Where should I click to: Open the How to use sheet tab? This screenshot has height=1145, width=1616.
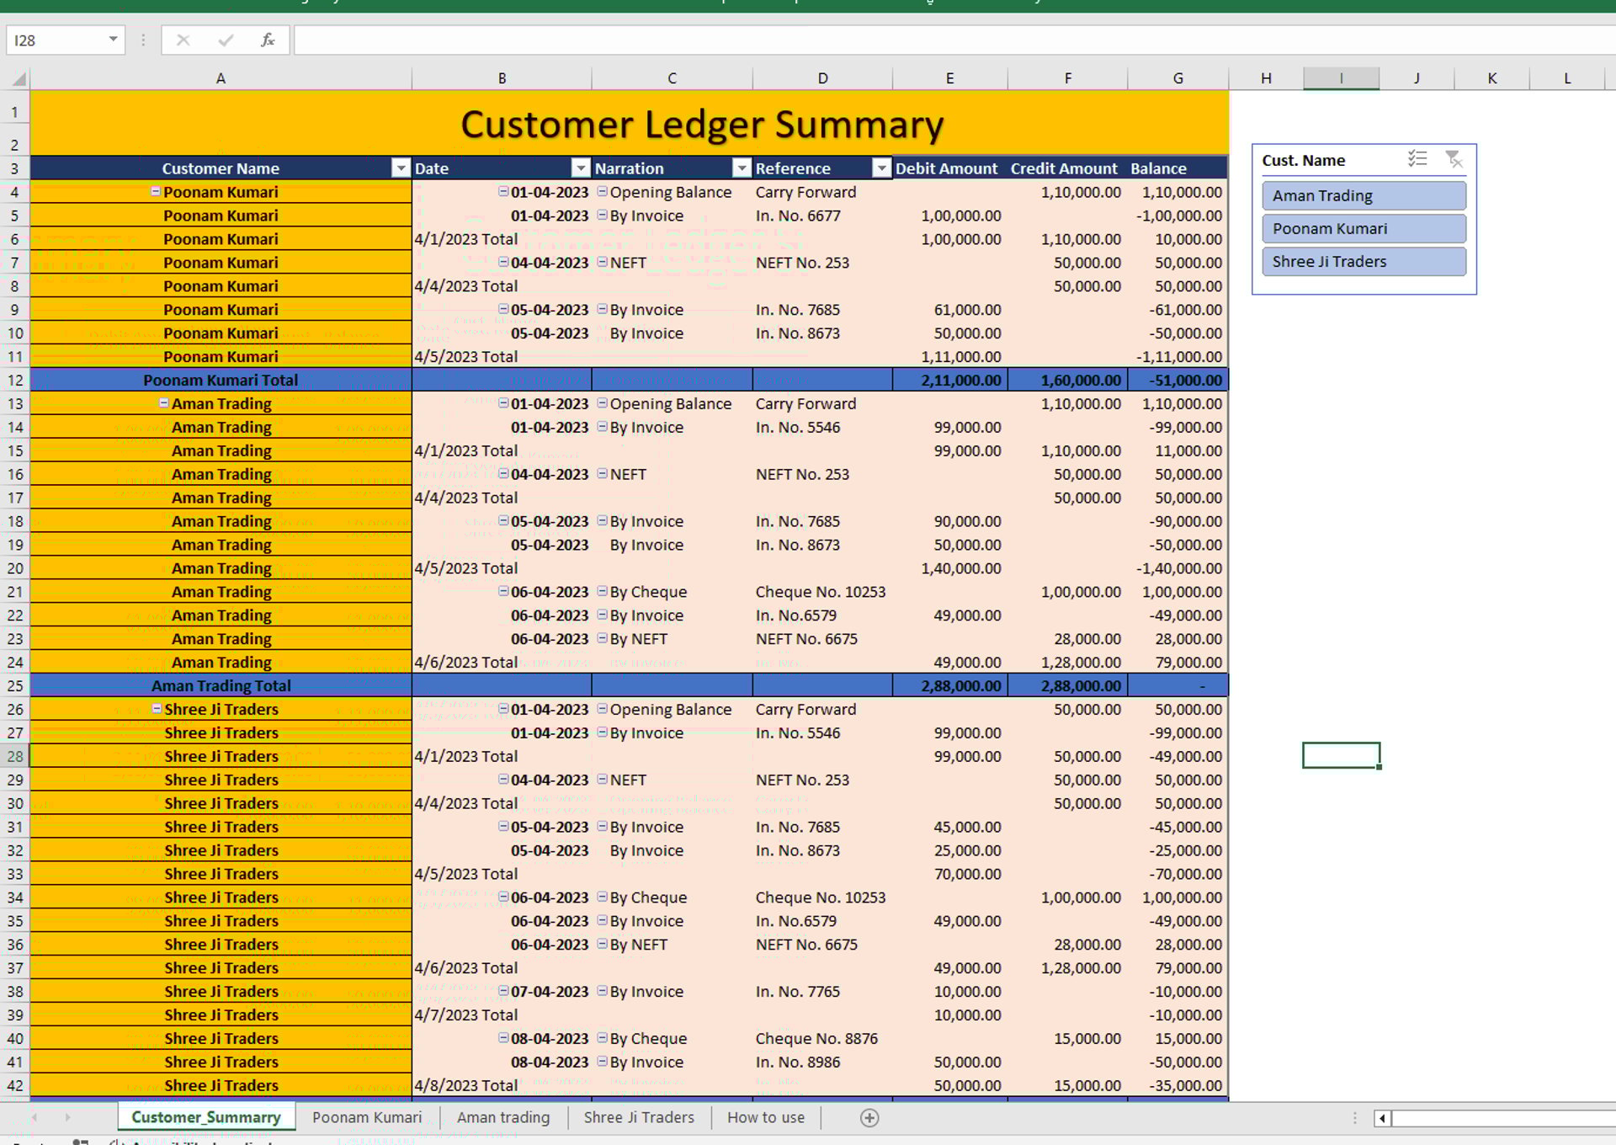pyautogui.click(x=765, y=1117)
